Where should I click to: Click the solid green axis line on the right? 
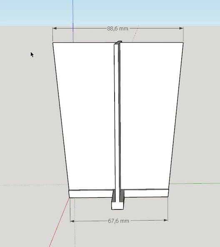point(194,183)
